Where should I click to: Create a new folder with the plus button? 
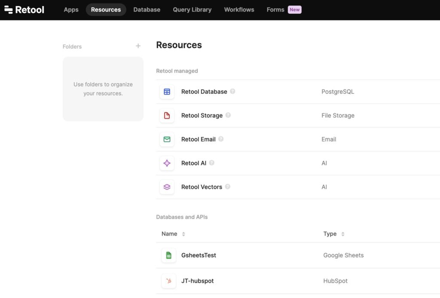click(138, 46)
